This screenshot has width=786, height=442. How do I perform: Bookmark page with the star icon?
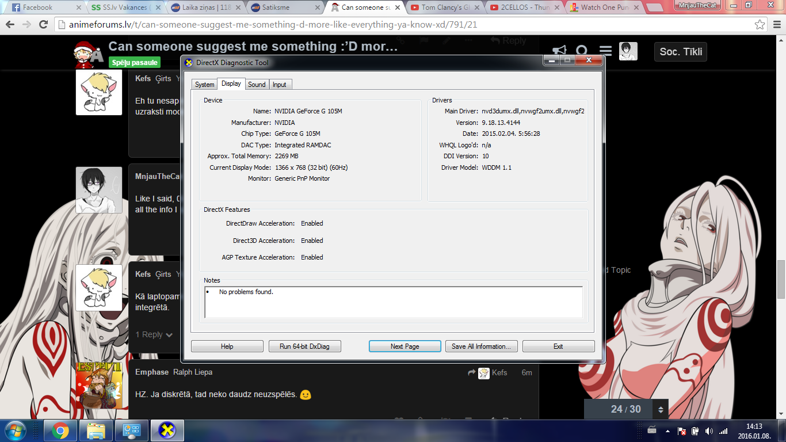(x=760, y=25)
